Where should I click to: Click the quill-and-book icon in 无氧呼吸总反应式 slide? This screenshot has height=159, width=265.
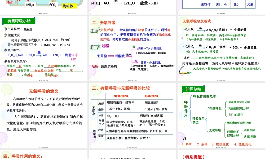183,70
